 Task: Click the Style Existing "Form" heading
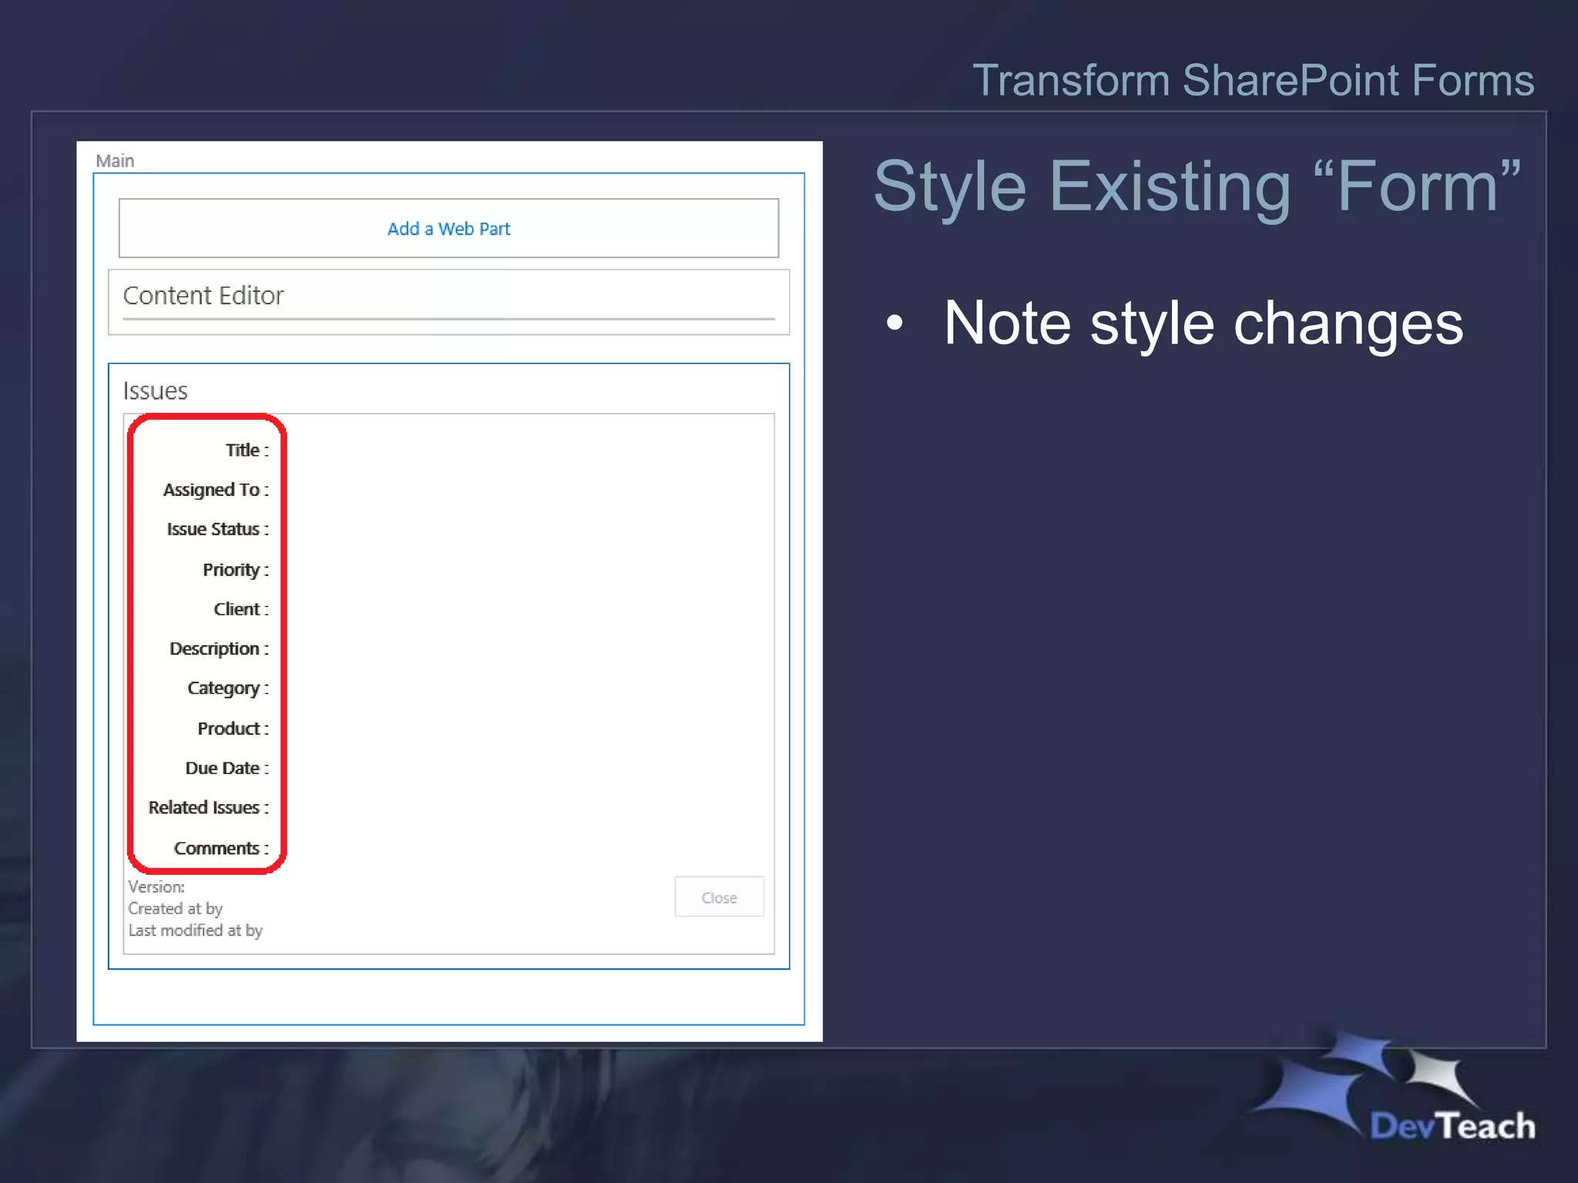pyautogui.click(x=1197, y=187)
